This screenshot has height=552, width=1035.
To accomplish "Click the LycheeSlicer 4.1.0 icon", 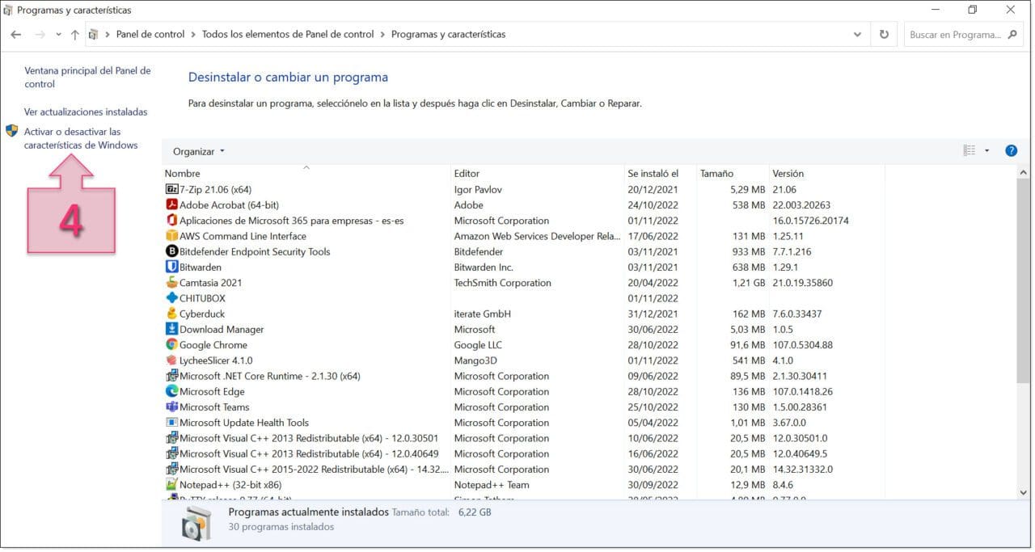I will tap(171, 360).
